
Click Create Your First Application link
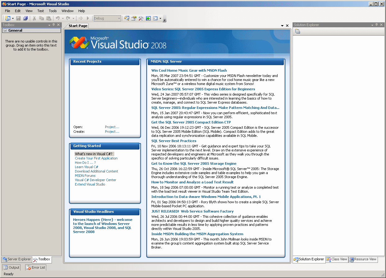pyautogui.click(x=96, y=158)
